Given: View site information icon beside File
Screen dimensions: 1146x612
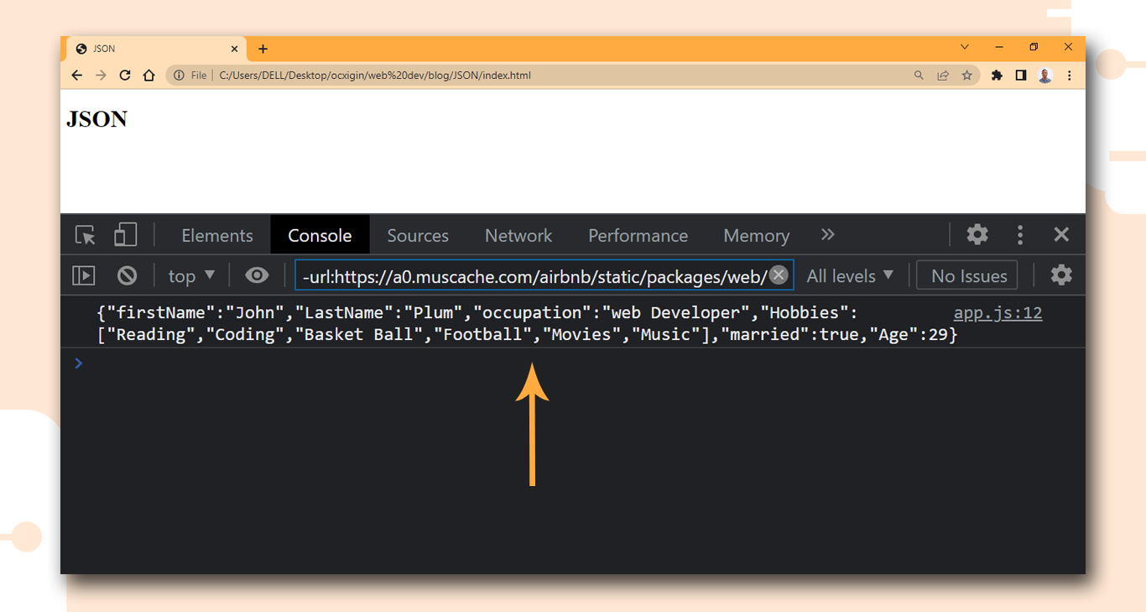Looking at the screenshot, I should tap(179, 76).
